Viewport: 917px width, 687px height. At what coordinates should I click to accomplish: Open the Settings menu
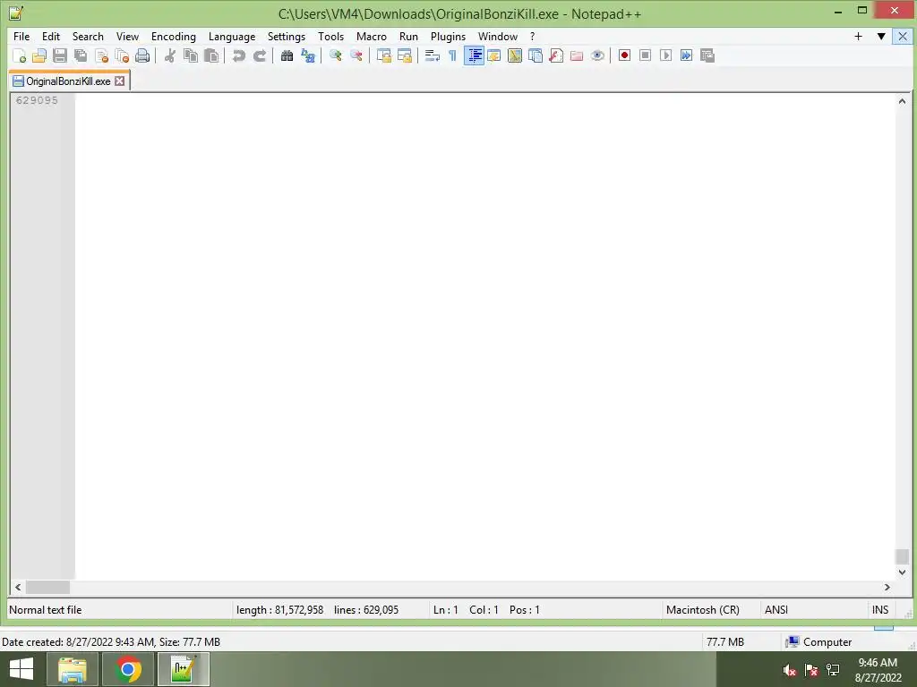click(286, 36)
